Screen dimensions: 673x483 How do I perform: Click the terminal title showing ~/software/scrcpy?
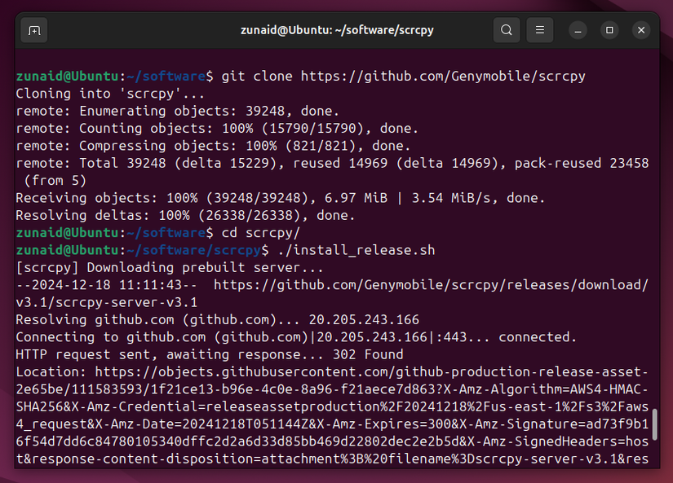[x=336, y=29]
